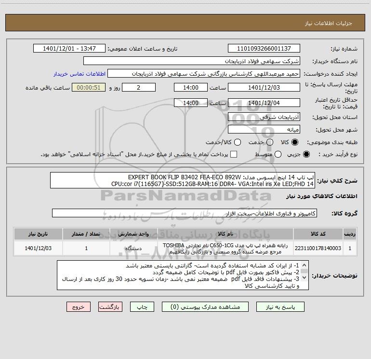Click product code 2231100178140003 cell
The height and width of the screenshot is (359, 371).
pos(318,248)
